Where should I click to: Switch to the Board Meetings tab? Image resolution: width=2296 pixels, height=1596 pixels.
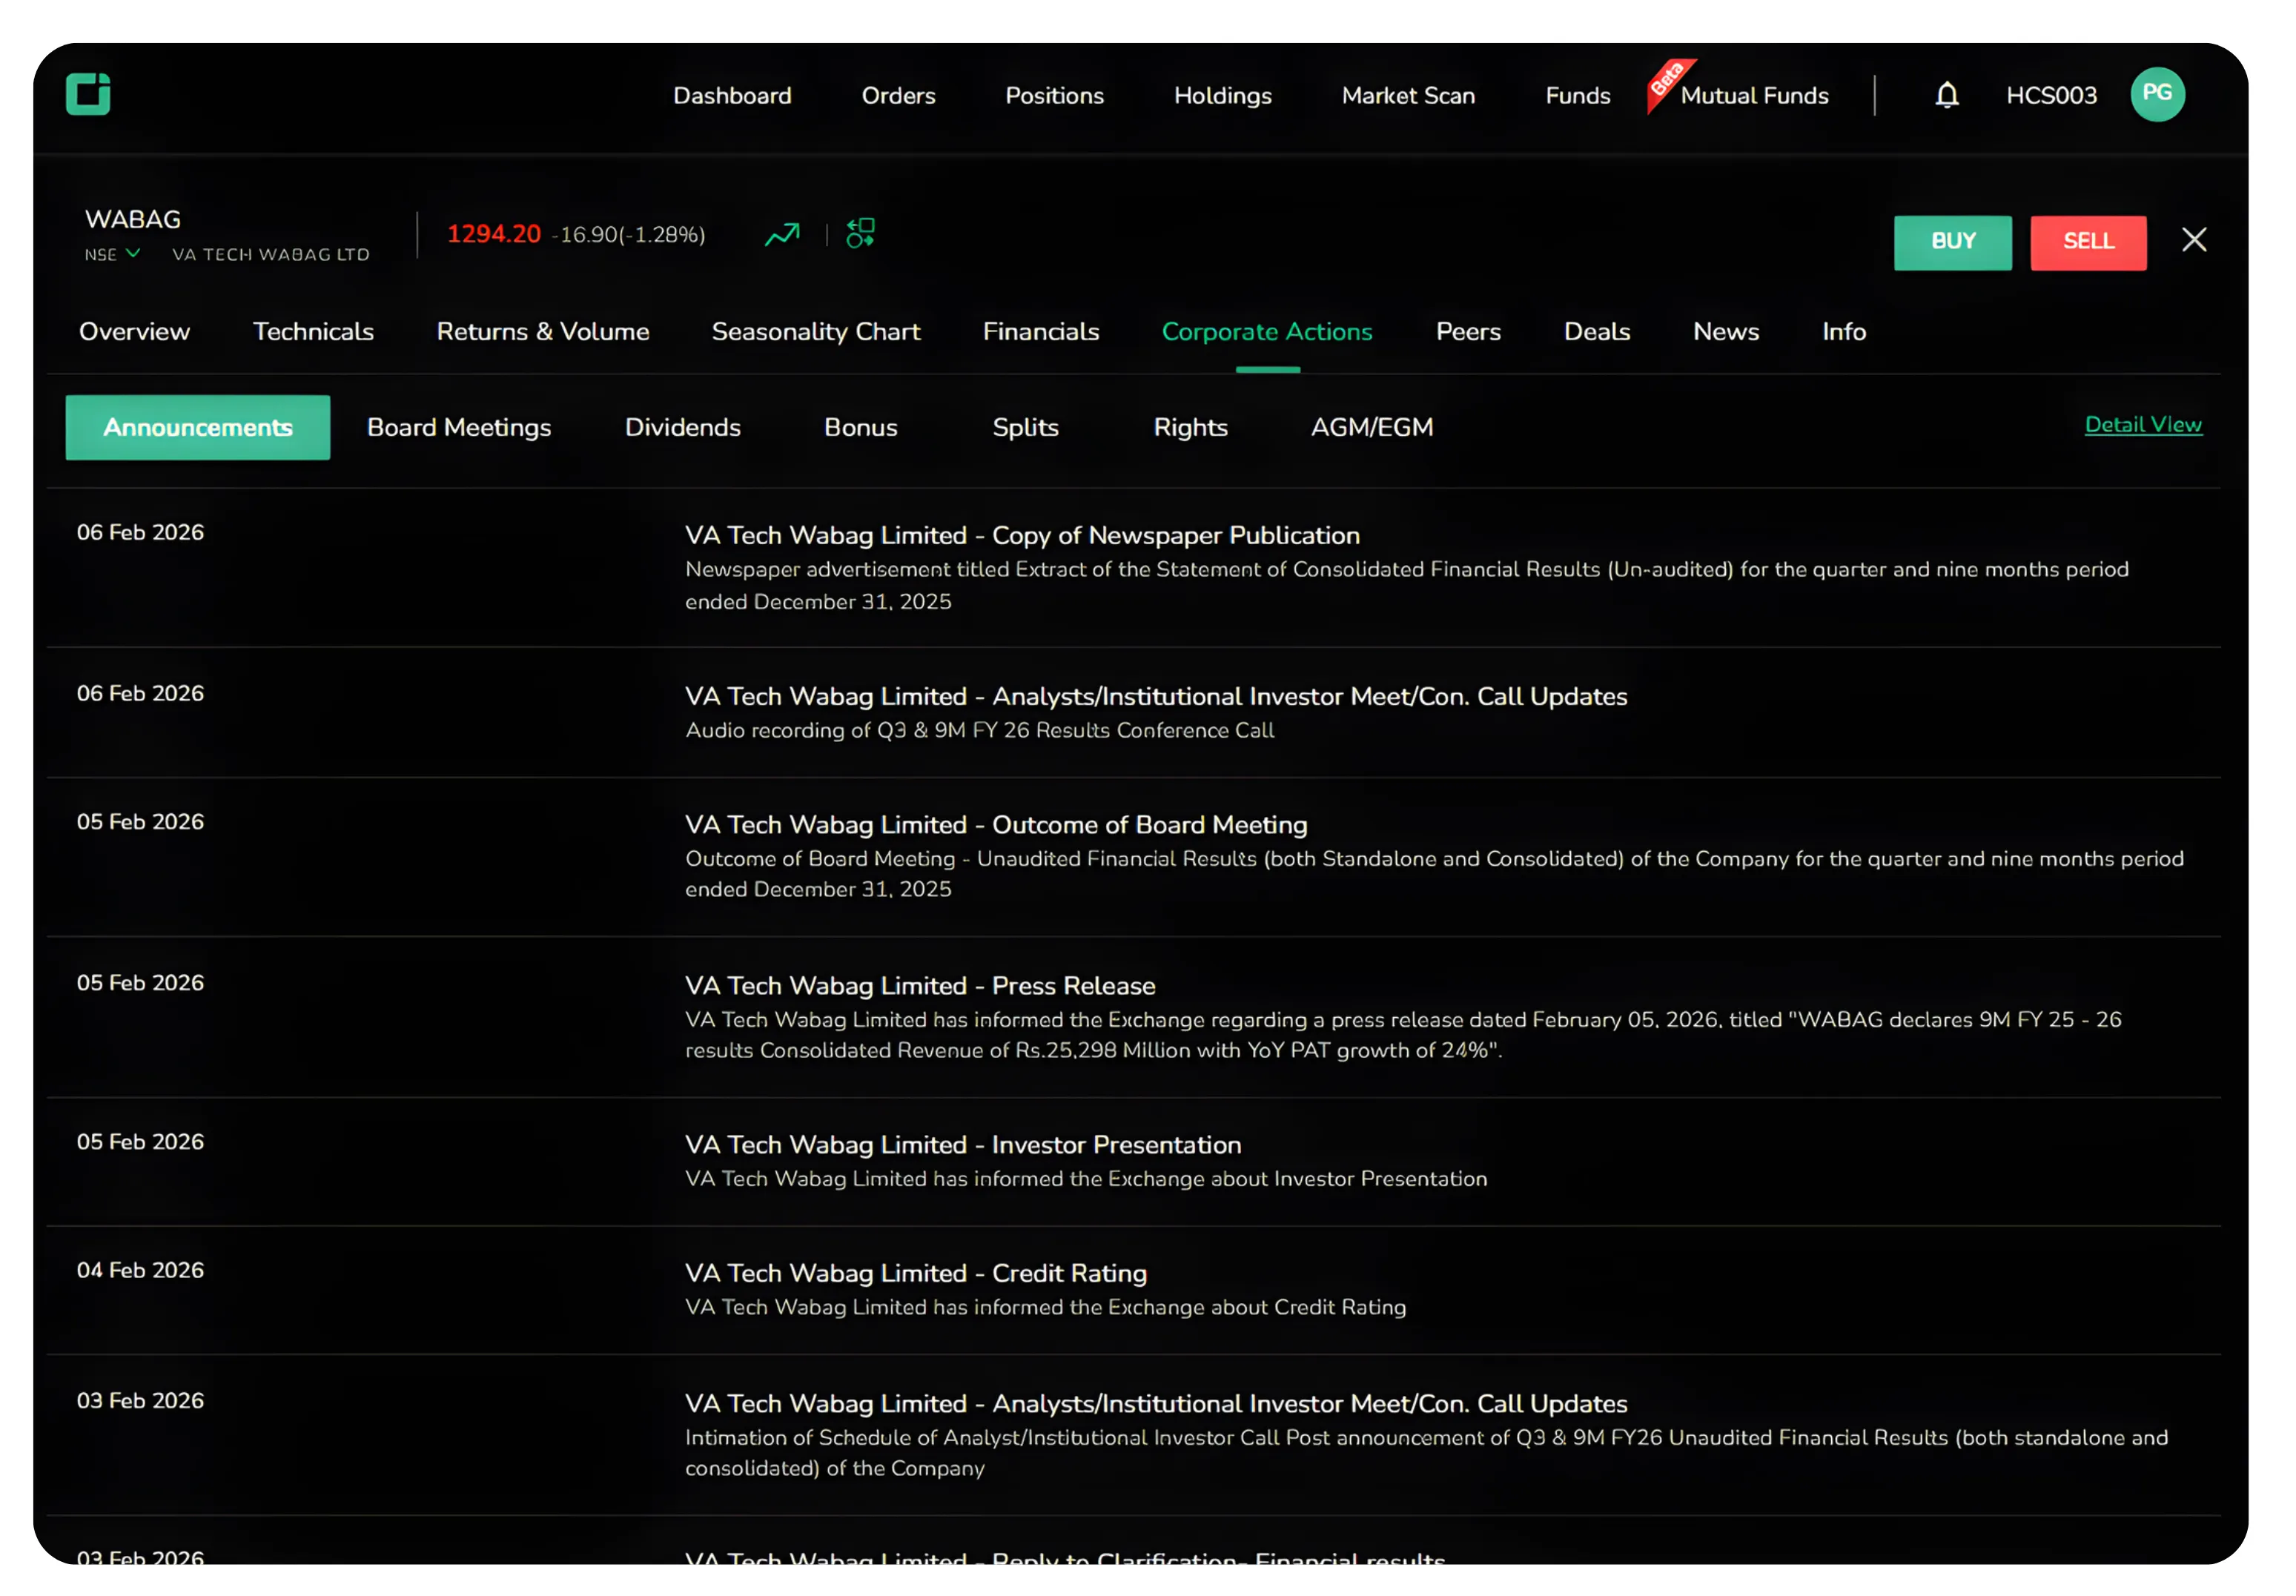(x=458, y=427)
